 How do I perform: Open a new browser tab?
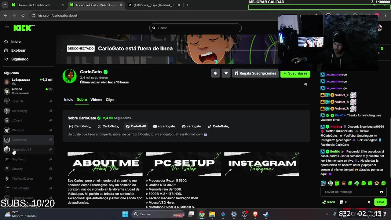coord(188,5)
